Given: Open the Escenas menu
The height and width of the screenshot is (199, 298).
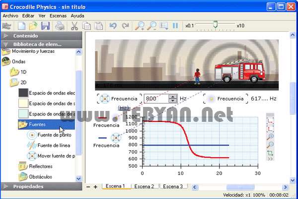Looking at the screenshot, I should click(x=58, y=16).
